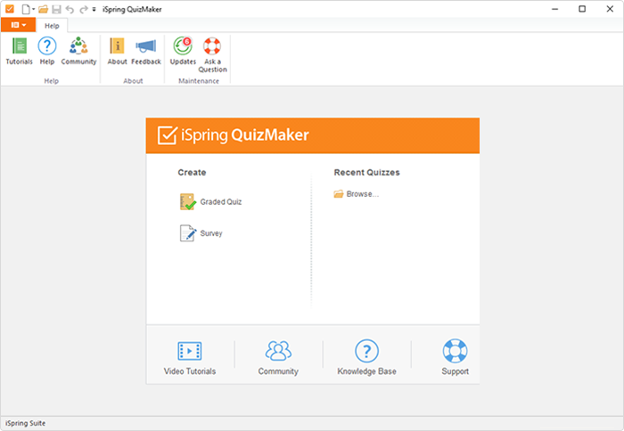Expand the New document dropdown arrow
This screenshot has width=624, height=431.
tap(34, 9)
